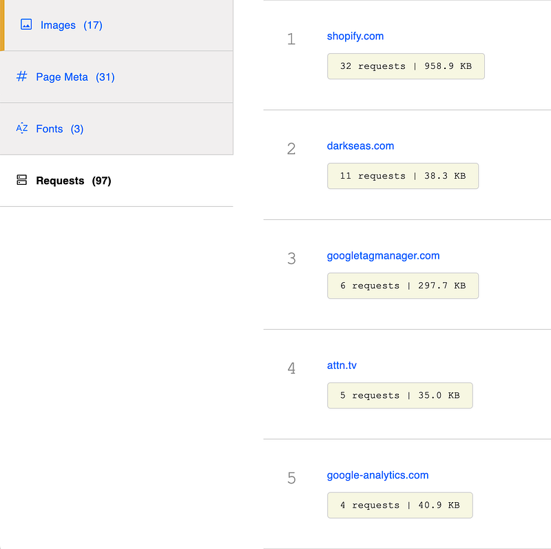Screen dimensions: 551x549
Task: Select the 4 requests | 40.9 KB badge
Action: tap(399, 505)
